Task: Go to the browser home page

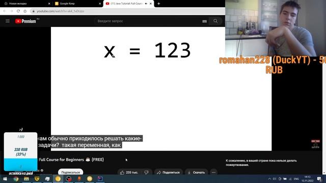Action: click(x=25, y=11)
